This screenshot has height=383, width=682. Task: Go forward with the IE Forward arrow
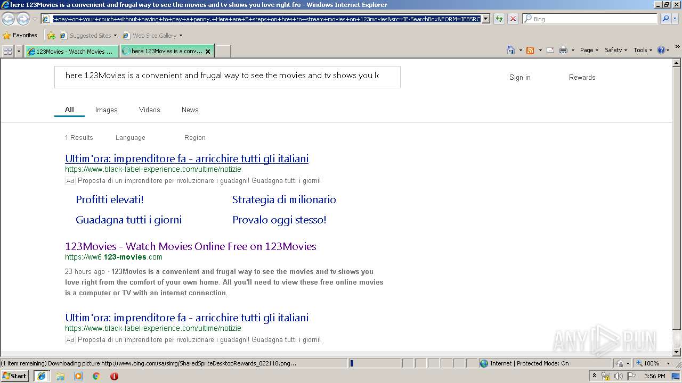tap(23, 19)
